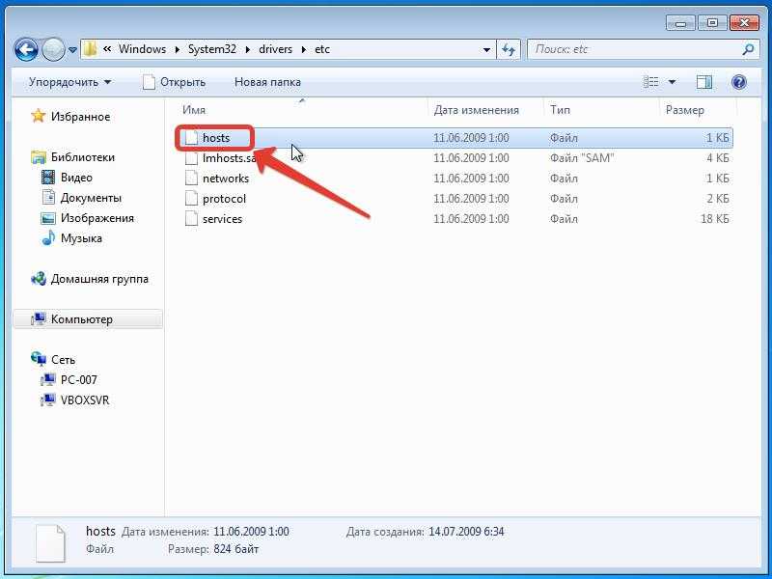
Task: Click the Библиотеки folder icon
Action: tap(38, 157)
